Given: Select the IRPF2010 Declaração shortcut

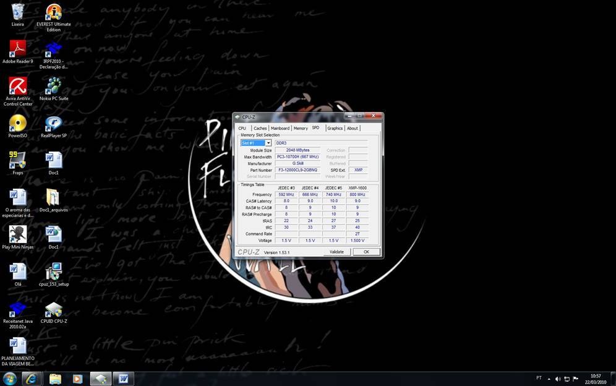Looking at the screenshot, I should pyautogui.click(x=54, y=55).
